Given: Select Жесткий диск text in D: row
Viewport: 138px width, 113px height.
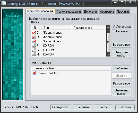Looking at the screenshot, I should coord(52,37).
